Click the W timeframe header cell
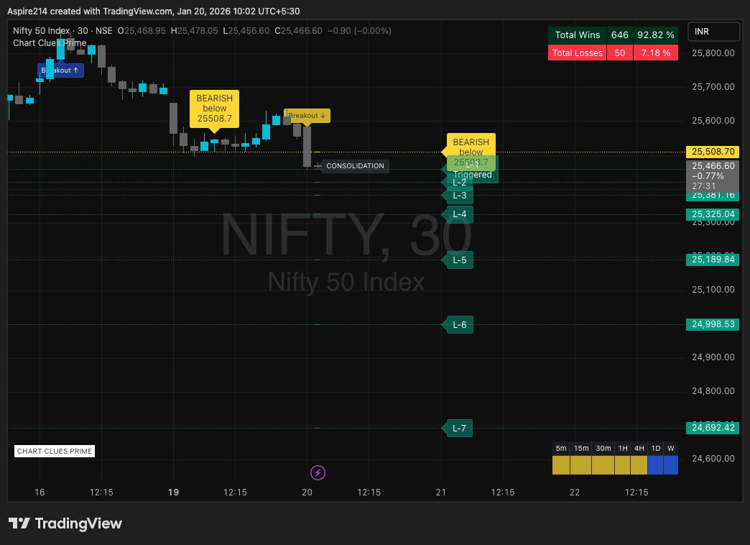 pyautogui.click(x=670, y=448)
